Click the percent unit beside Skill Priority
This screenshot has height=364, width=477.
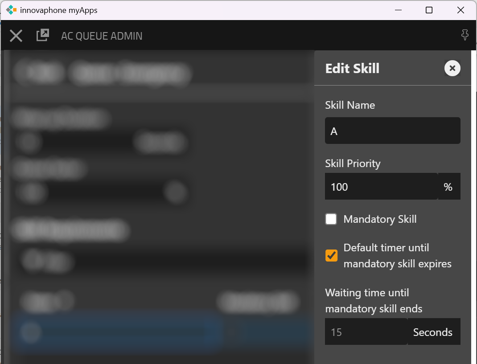[x=448, y=187]
